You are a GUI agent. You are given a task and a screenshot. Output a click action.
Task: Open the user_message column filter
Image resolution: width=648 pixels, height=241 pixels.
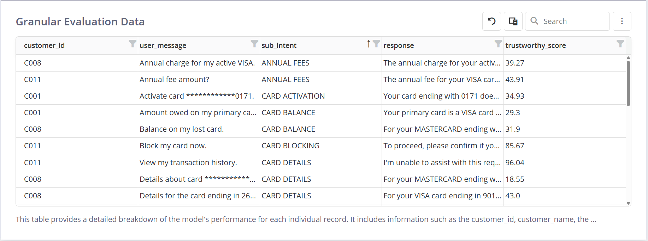pos(254,44)
